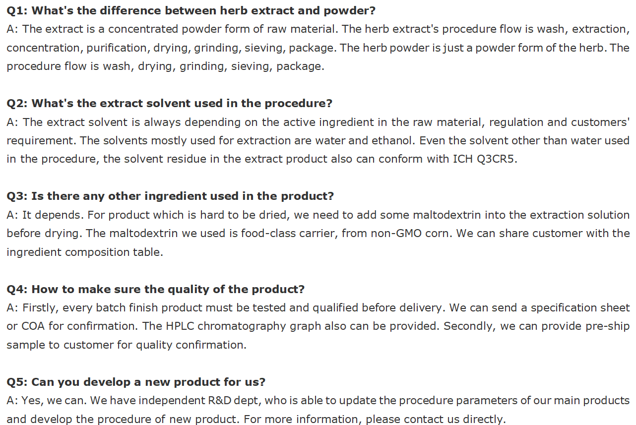Click the word "COA" in the Q4 answer
The height and width of the screenshot is (425, 636).
(x=33, y=326)
